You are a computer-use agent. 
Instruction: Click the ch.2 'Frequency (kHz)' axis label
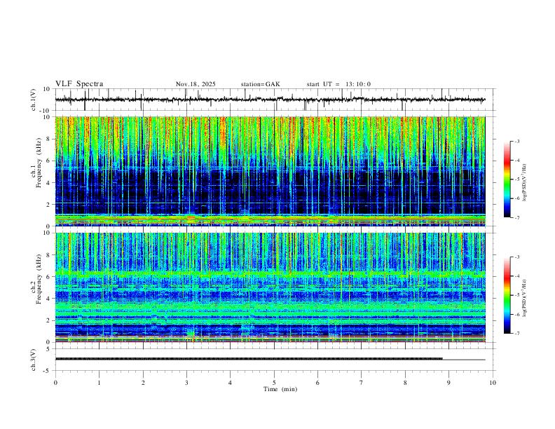pyautogui.click(x=39, y=278)
